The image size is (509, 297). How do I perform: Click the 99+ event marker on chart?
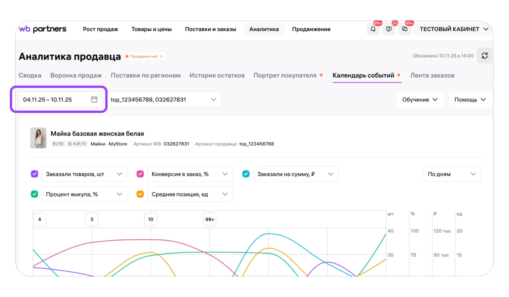pyautogui.click(x=209, y=219)
